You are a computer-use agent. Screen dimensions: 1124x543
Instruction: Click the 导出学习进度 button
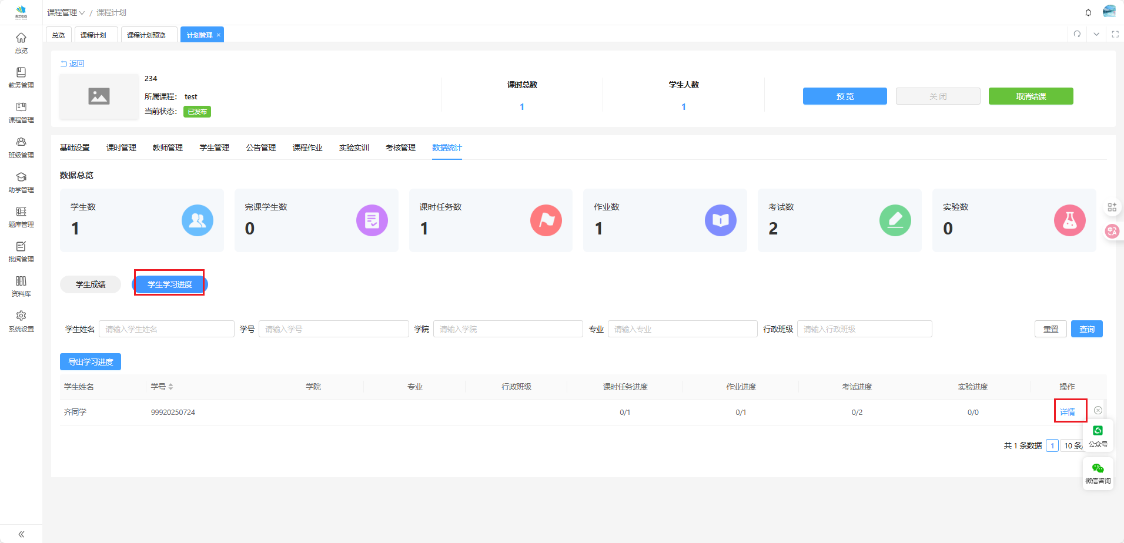[91, 362]
